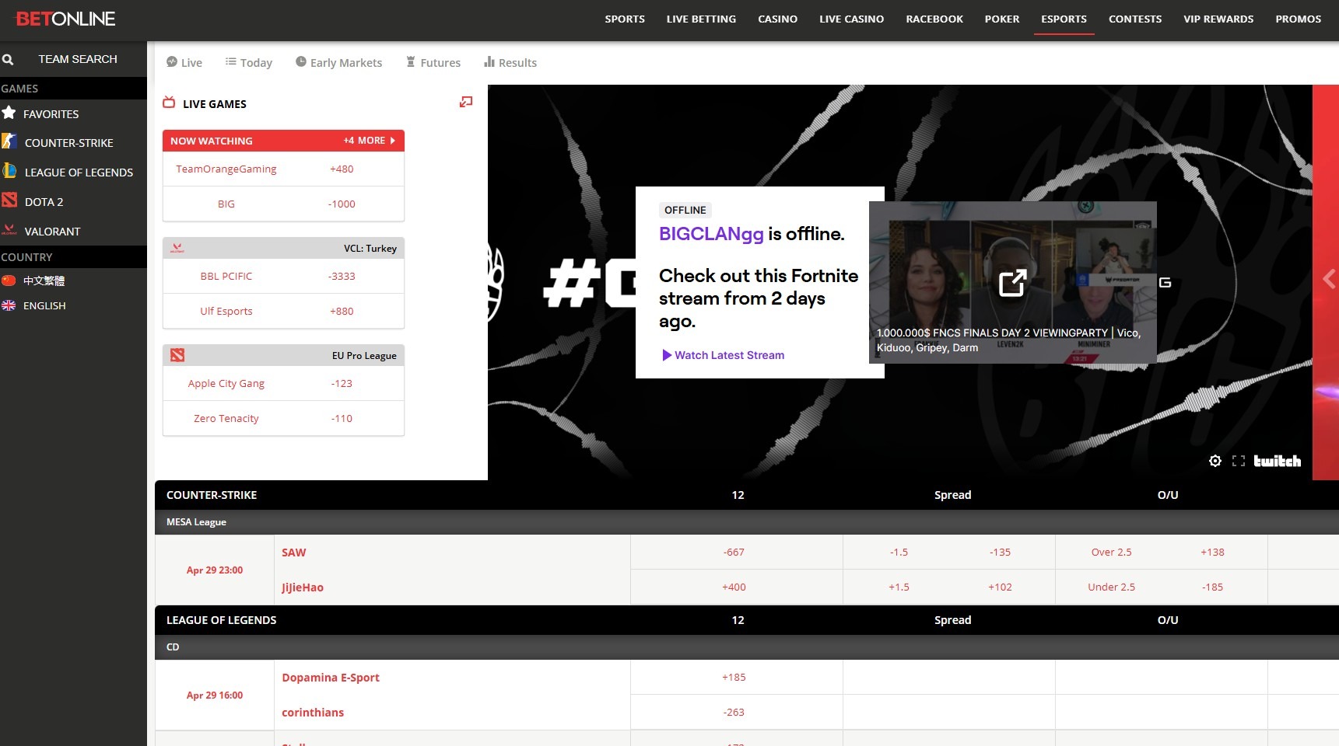The height and width of the screenshot is (746, 1339).
Task: Open Casino from top navigation
Action: click(x=778, y=19)
